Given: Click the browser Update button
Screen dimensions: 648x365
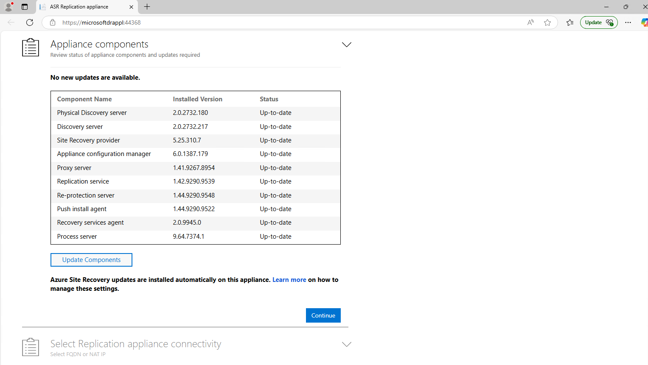Looking at the screenshot, I should (x=599, y=22).
